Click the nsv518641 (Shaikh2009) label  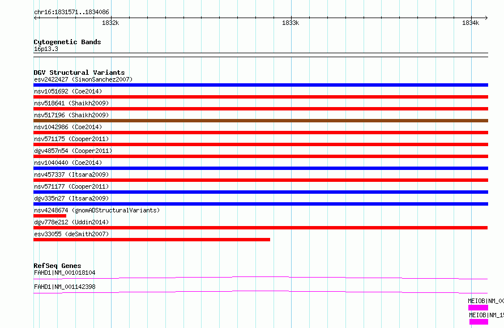(x=71, y=103)
